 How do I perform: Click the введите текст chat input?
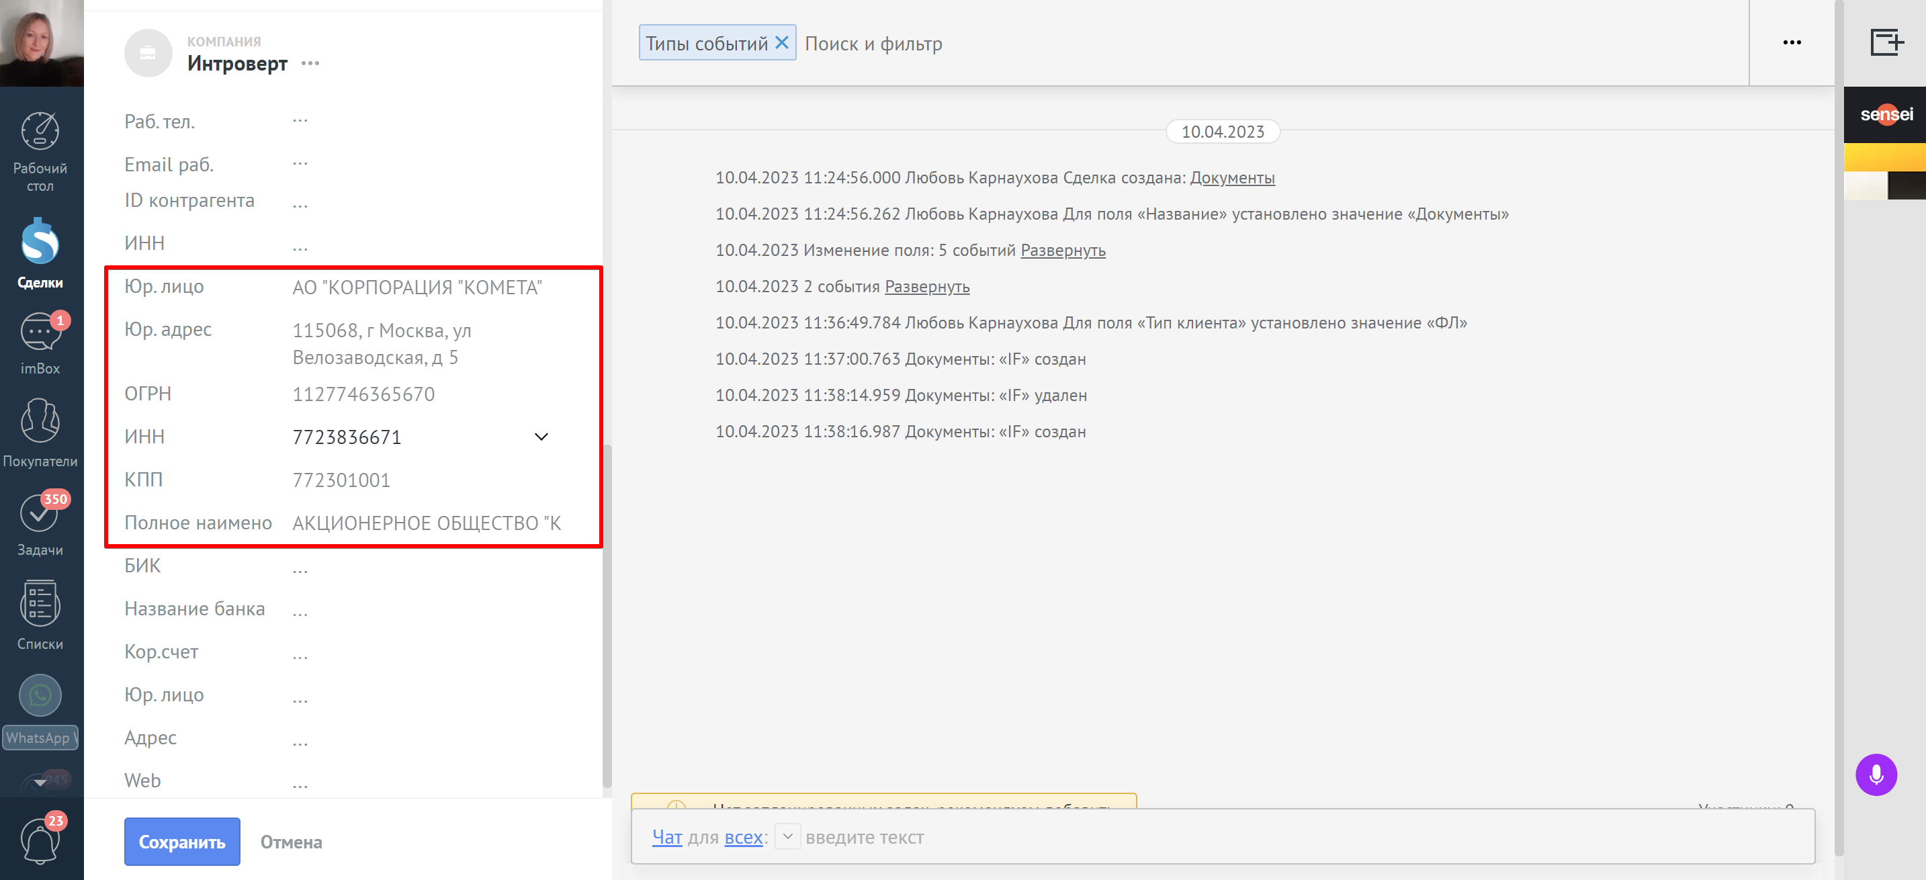[x=865, y=838]
